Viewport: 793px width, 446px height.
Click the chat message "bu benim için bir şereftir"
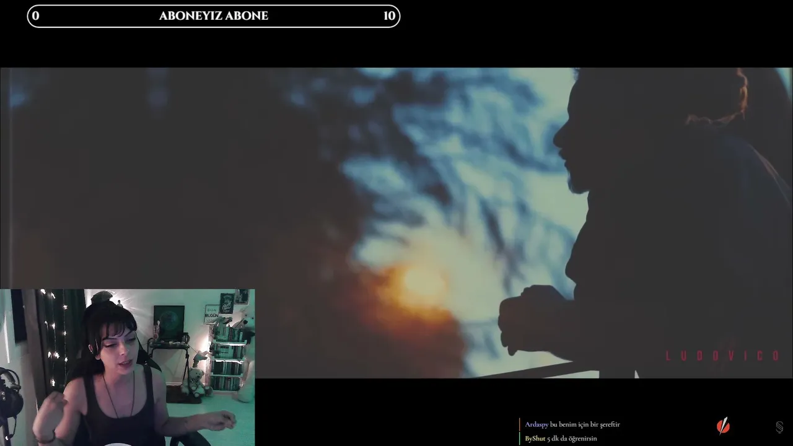pyautogui.click(x=585, y=424)
